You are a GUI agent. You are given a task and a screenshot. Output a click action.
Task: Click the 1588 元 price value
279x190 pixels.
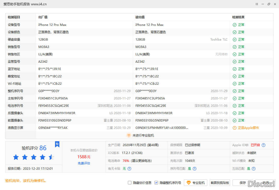coord(84,157)
